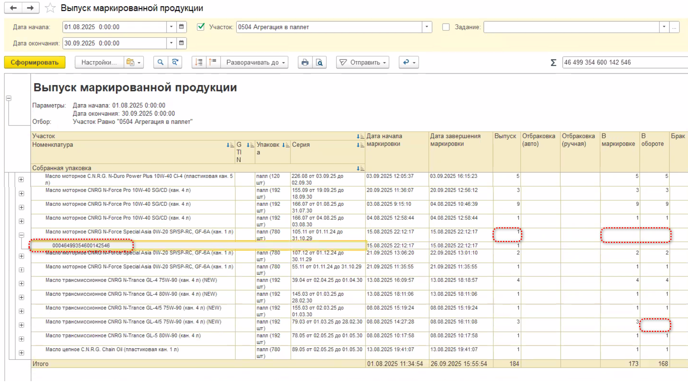Collapse the N-Force Special Asia 105.11 row
688x387 pixels.
pos(21,235)
